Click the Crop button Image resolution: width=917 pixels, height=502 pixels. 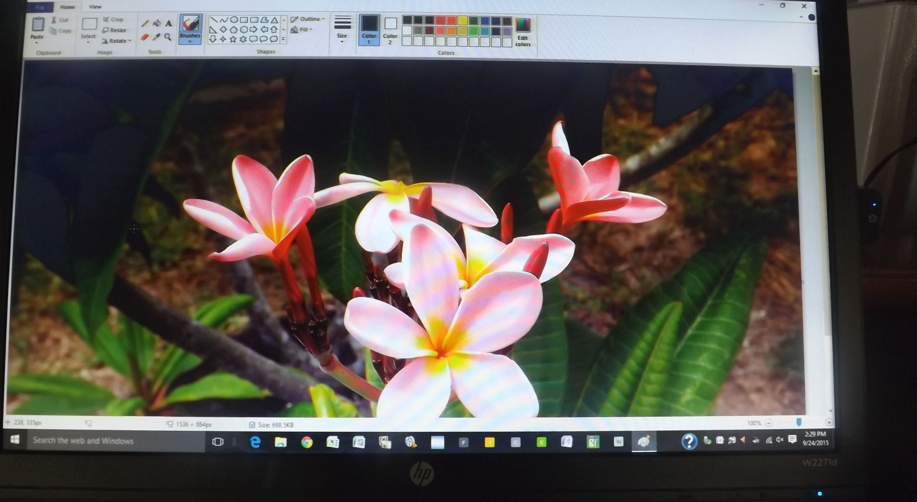point(114,19)
